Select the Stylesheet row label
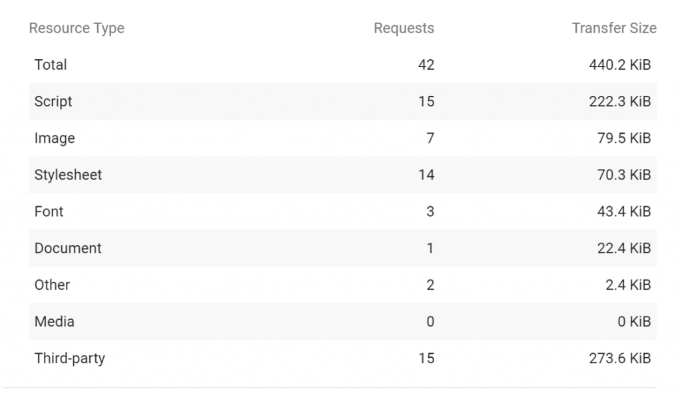Image resolution: width=682 pixels, height=395 pixels. click(x=68, y=175)
